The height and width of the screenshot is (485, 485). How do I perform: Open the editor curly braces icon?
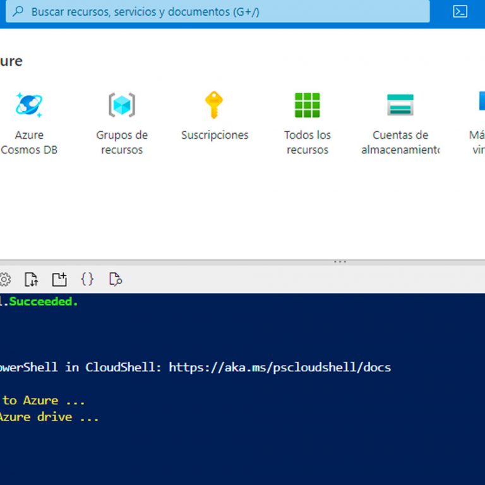[87, 279]
